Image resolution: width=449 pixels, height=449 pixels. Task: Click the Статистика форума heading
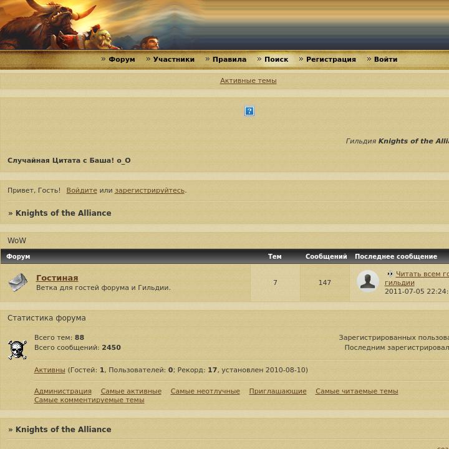(x=47, y=318)
